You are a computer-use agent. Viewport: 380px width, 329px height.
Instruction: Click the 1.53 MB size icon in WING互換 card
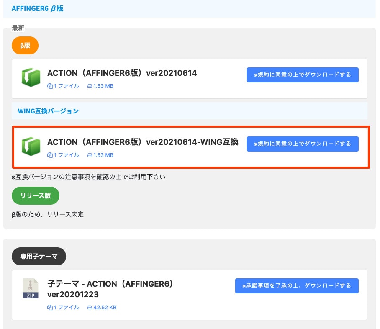pos(90,155)
